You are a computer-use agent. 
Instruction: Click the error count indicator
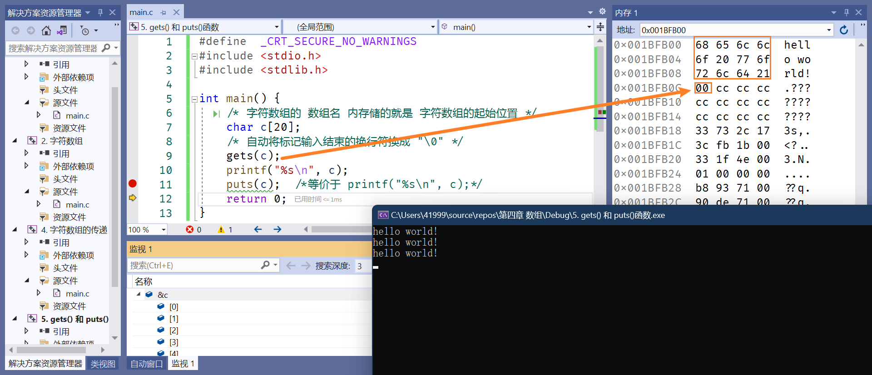[194, 230]
